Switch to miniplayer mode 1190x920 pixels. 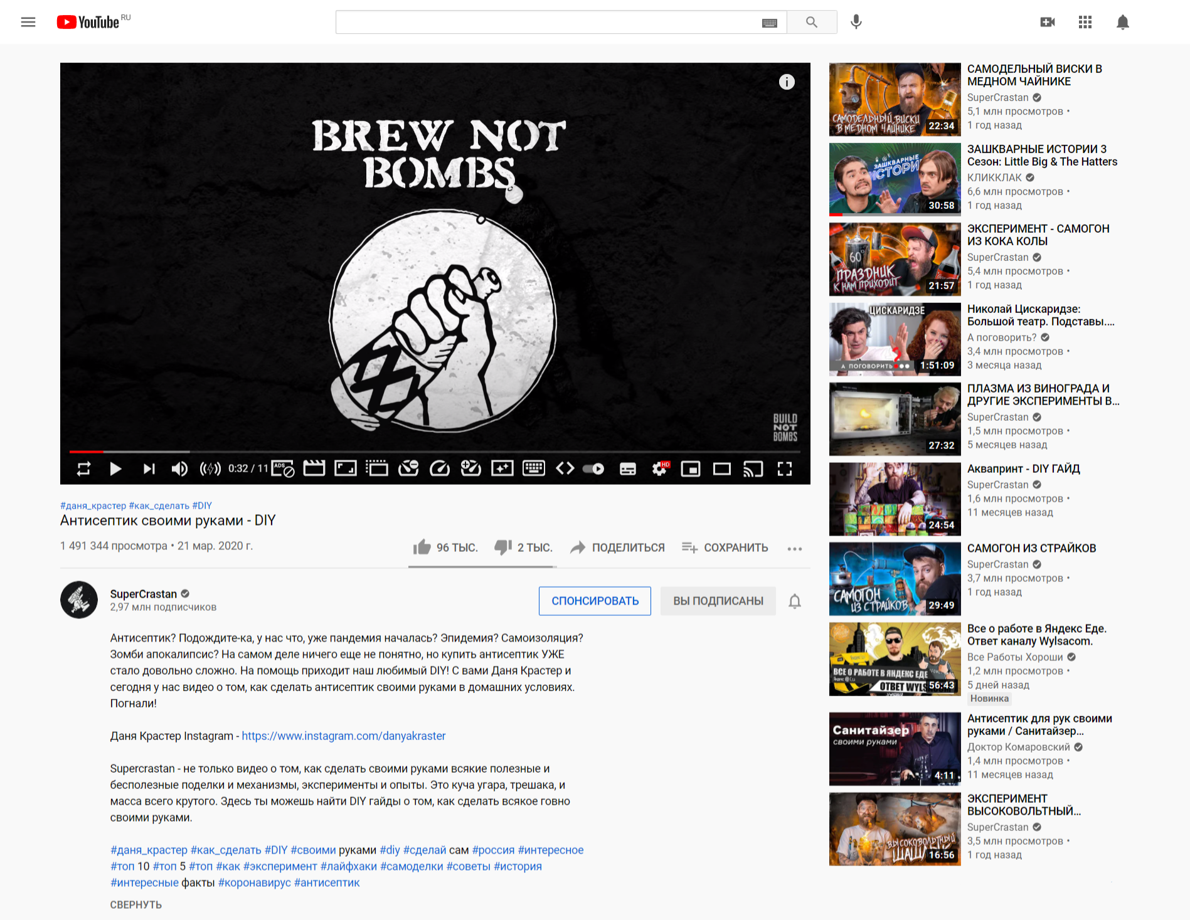pos(691,468)
